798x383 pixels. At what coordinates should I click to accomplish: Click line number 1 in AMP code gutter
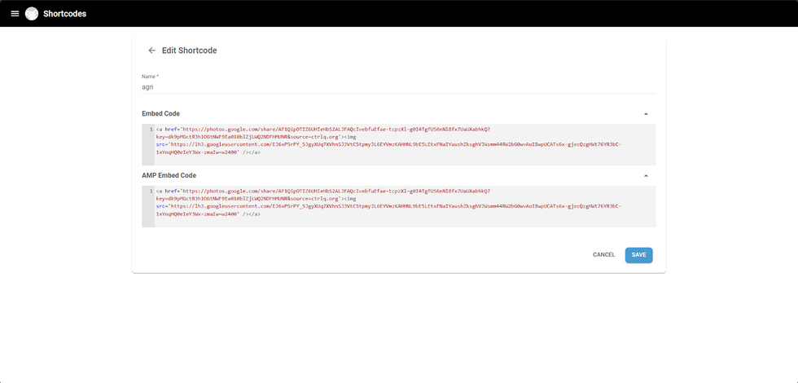pos(151,191)
